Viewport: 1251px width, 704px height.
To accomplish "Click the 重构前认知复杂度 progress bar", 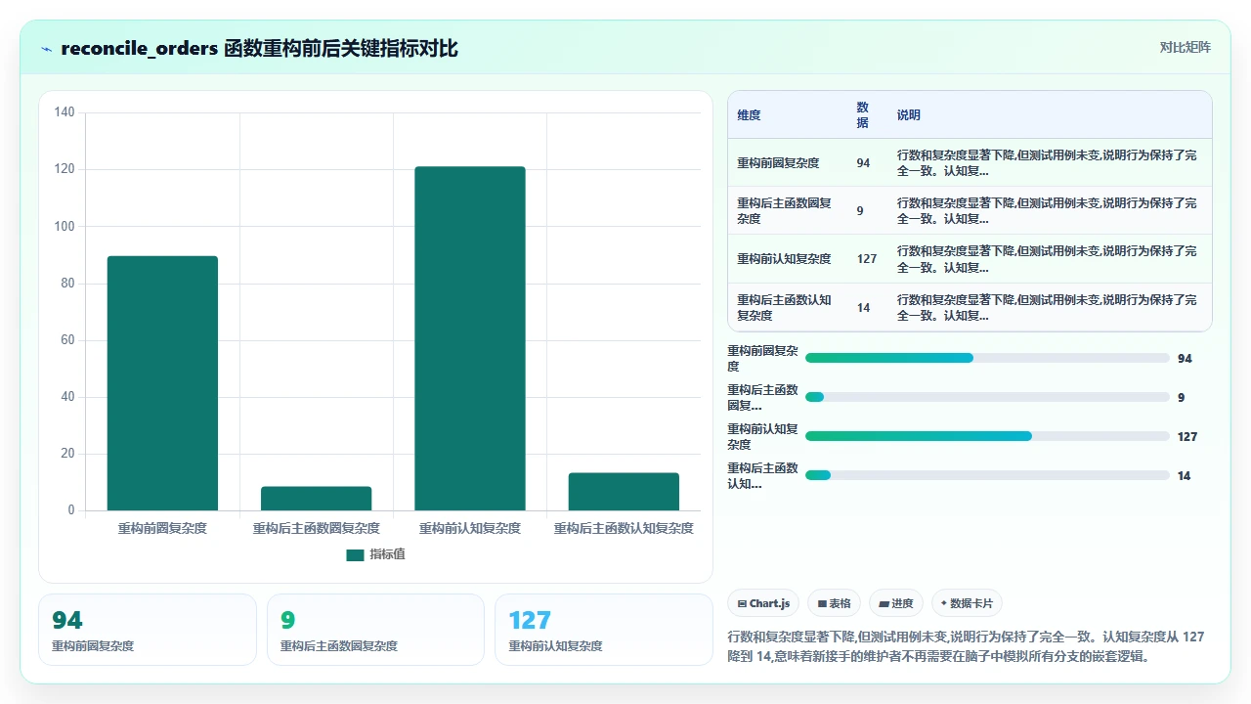I will [987, 436].
